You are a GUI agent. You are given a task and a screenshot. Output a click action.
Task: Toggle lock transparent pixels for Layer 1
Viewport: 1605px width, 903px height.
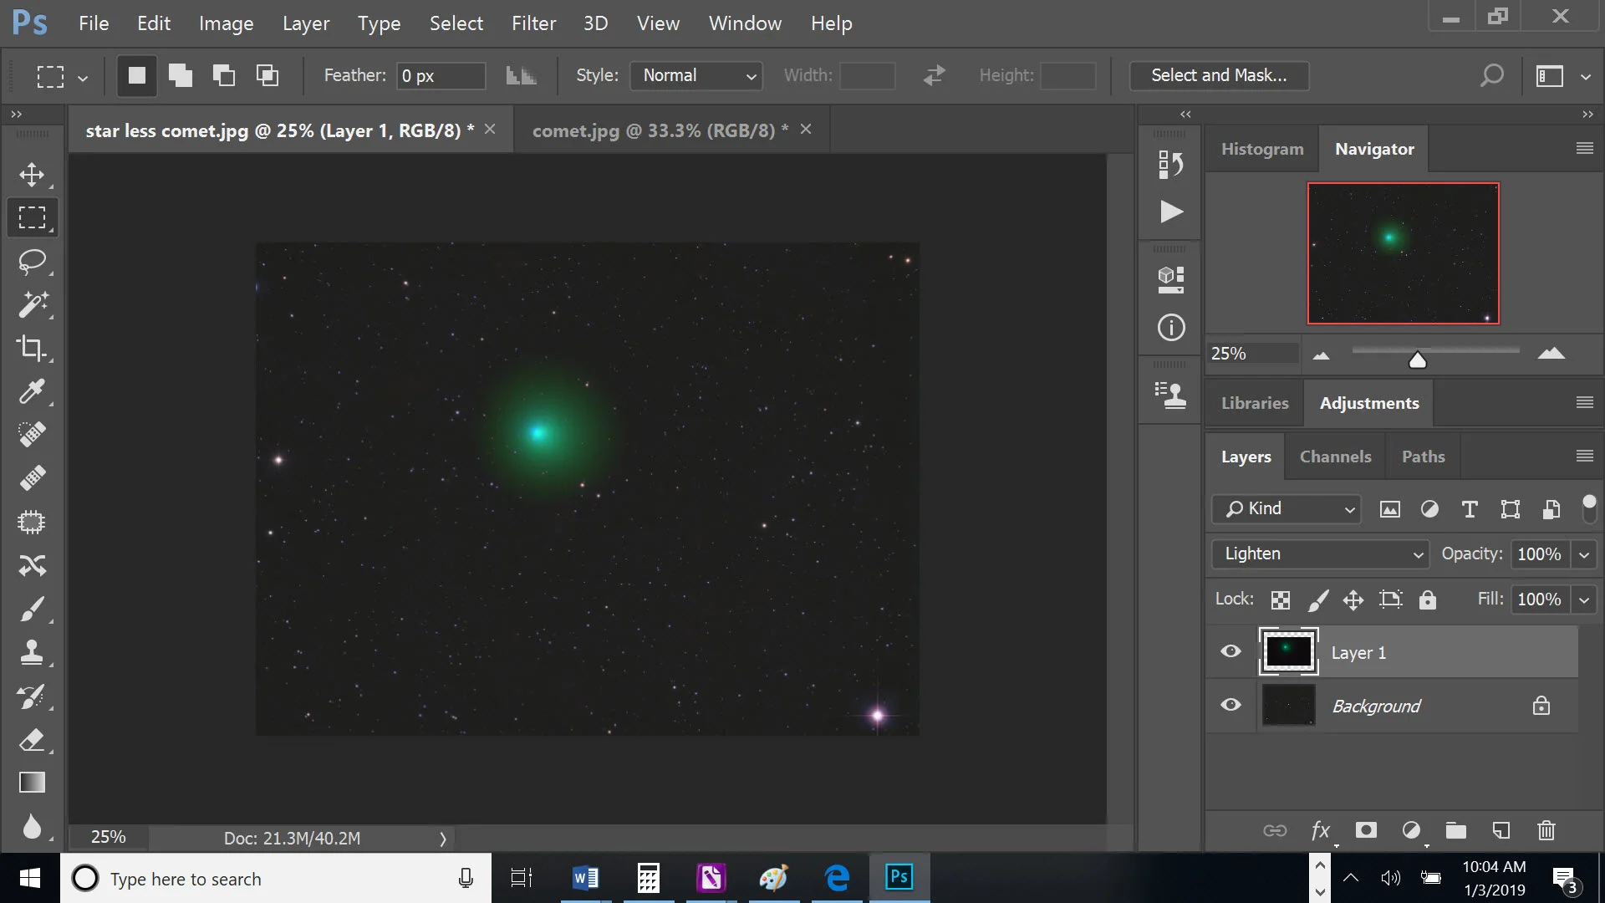1280,599
